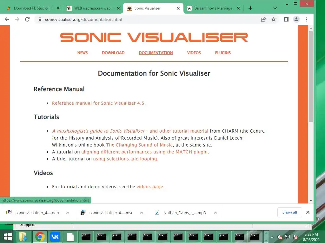
Task: Click the page vertical scrollbar thumb
Action: pos(311,76)
